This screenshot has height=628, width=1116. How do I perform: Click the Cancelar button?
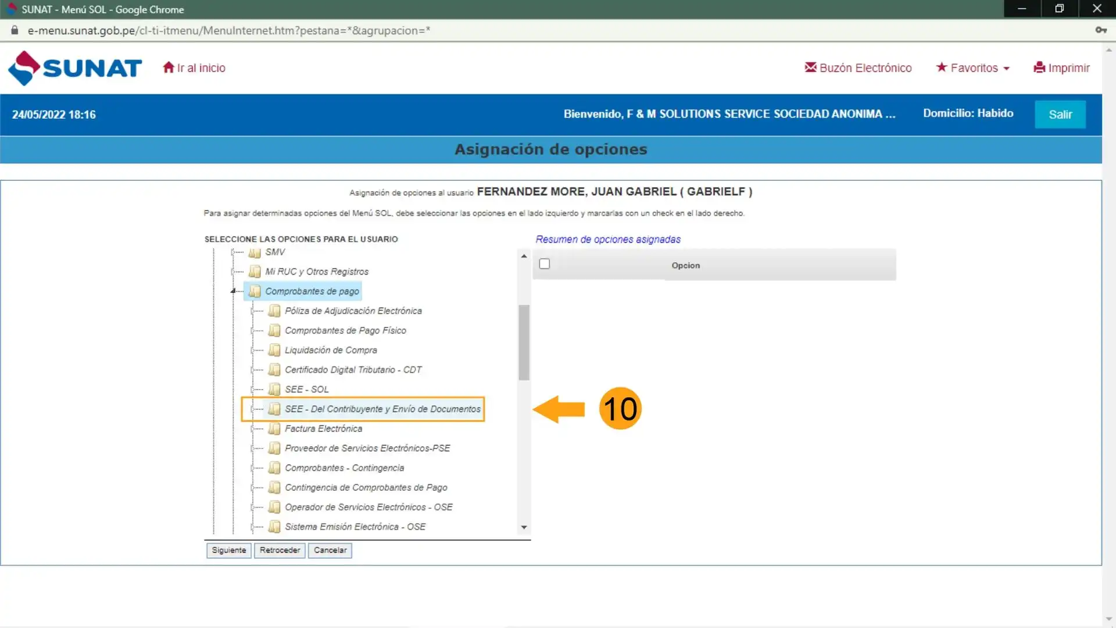pyautogui.click(x=330, y=550)
